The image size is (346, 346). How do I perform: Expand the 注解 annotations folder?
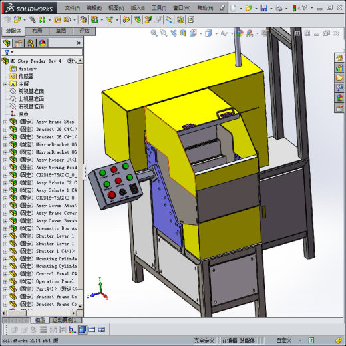[x=5, y=84]
